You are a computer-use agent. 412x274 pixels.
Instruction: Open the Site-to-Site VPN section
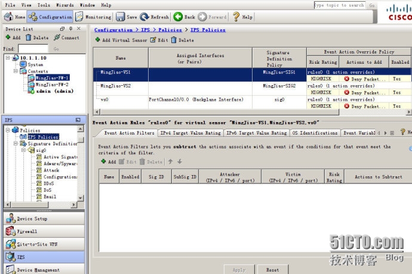[44, 244]
